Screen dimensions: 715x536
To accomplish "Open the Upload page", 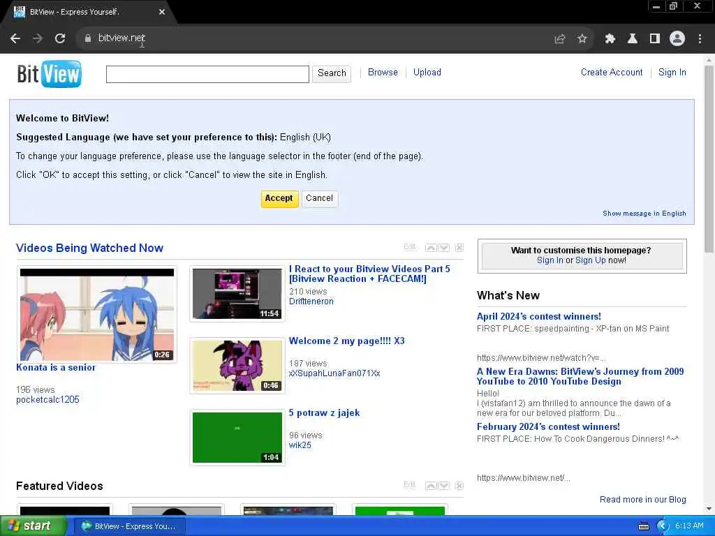I will click(x=427, y=73).
